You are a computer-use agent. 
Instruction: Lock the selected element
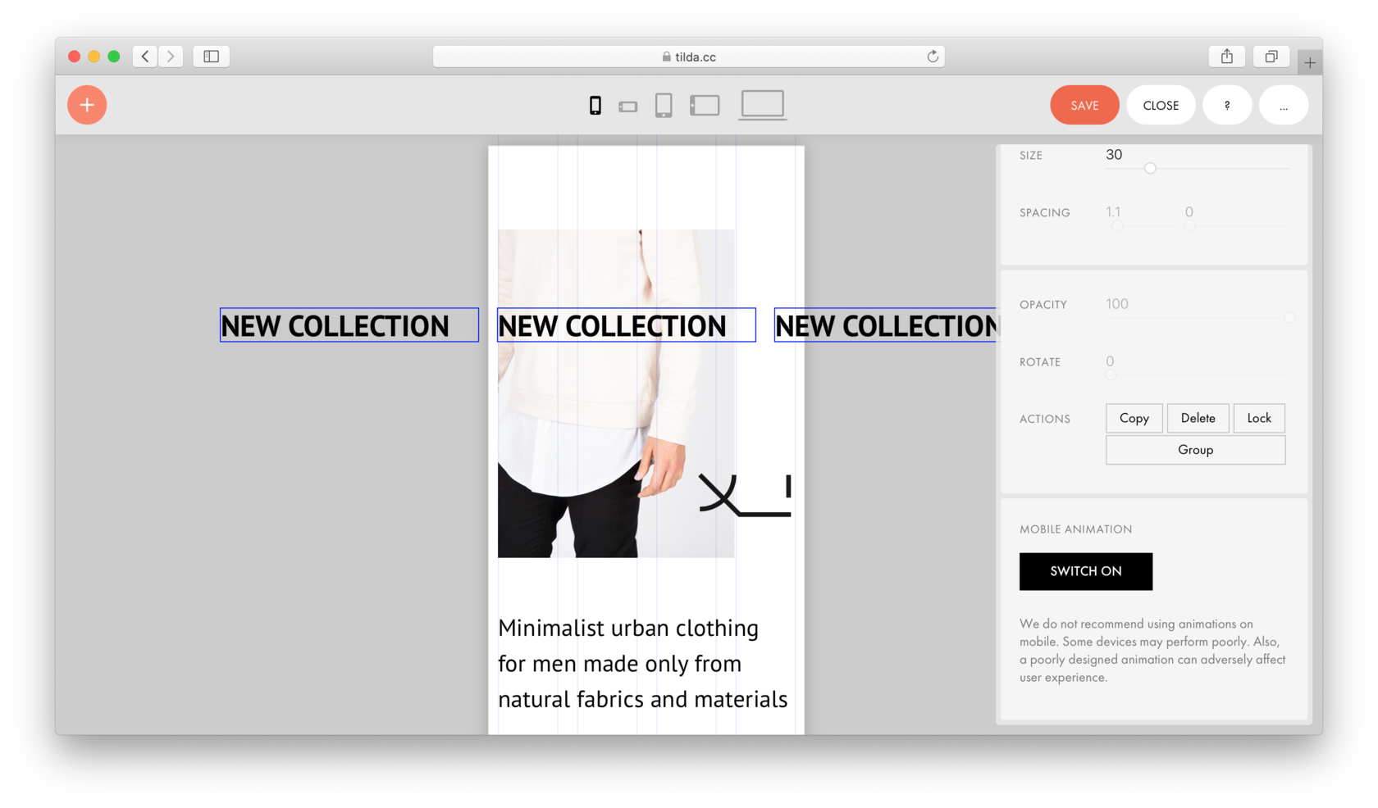(x=1259, y=418)
